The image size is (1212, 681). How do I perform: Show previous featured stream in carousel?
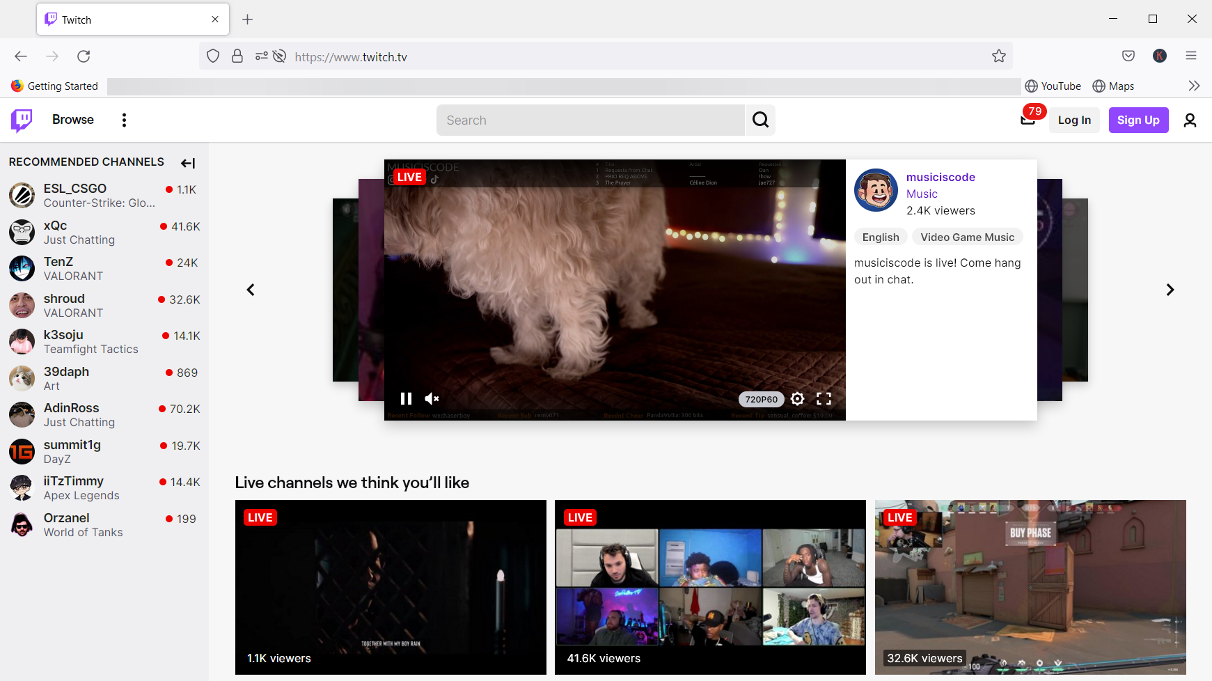(x=251, y=290)
